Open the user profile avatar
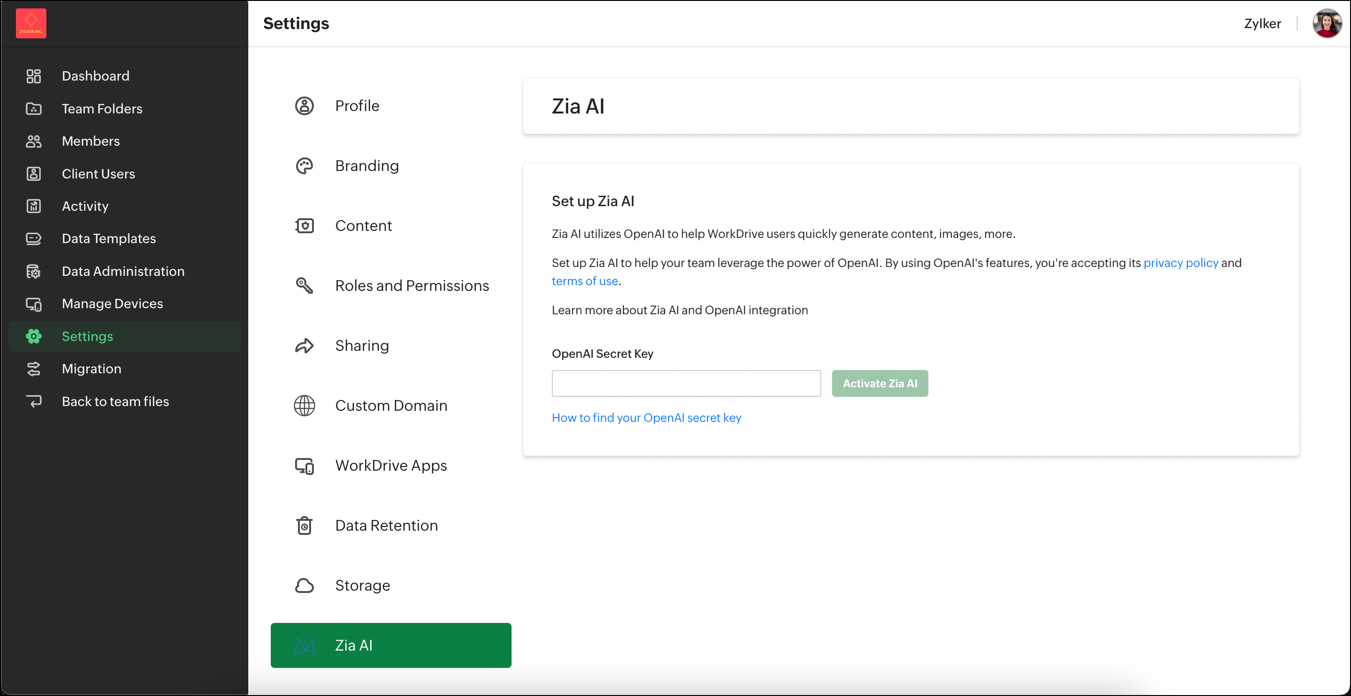This screenshot has height=696, width=1351. (1327, 23)
